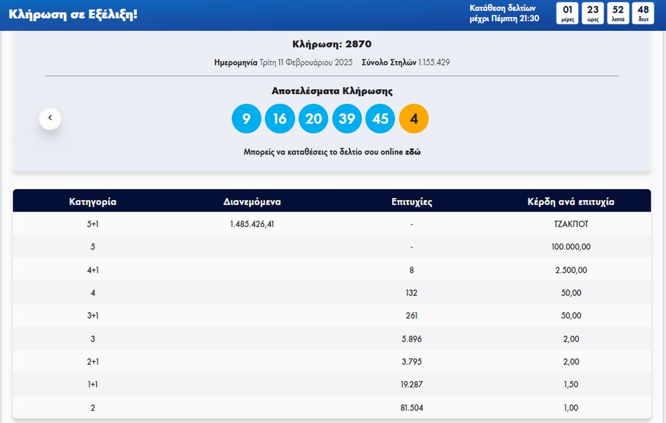666x423 pixels.
Task: Select the blue ball number 20
Action: (x=313, y=119)
